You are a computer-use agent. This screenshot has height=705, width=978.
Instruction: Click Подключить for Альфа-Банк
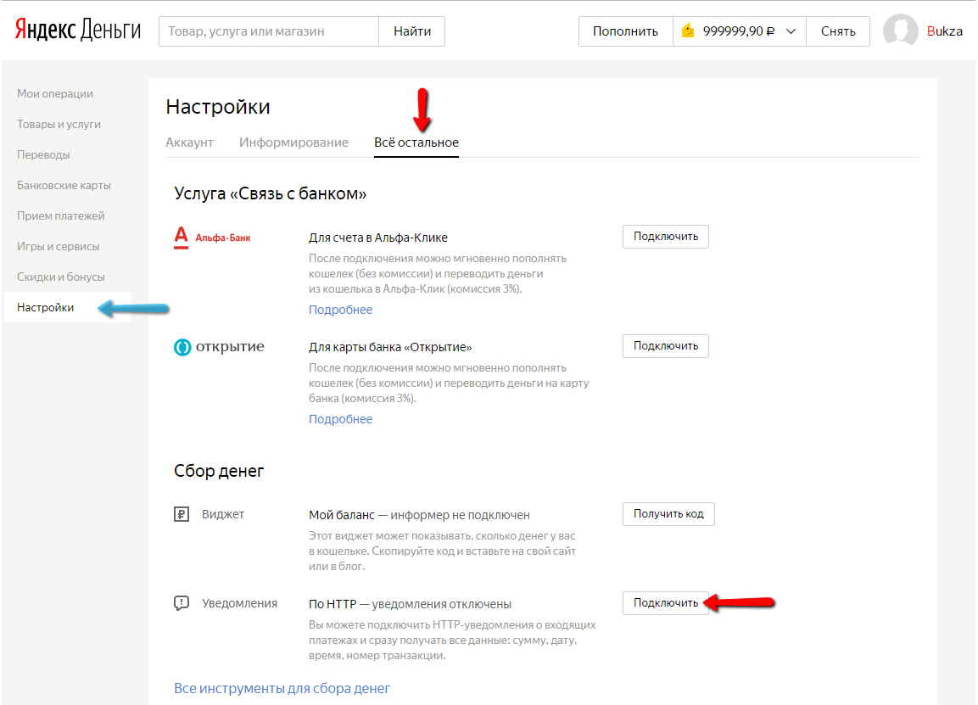tap(666, 237)
